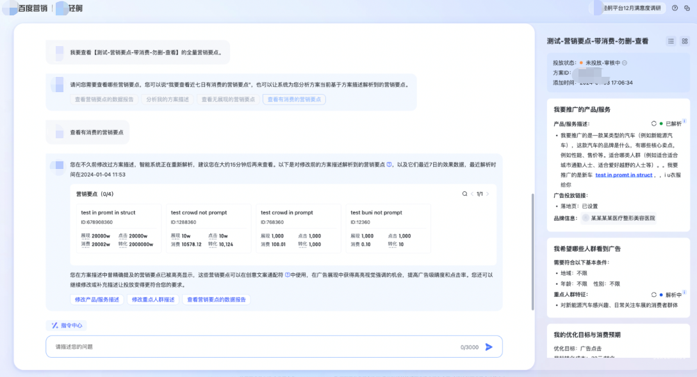Click the 修改产品/服务描述 button
697x377 pixels.
pos(97,300)
